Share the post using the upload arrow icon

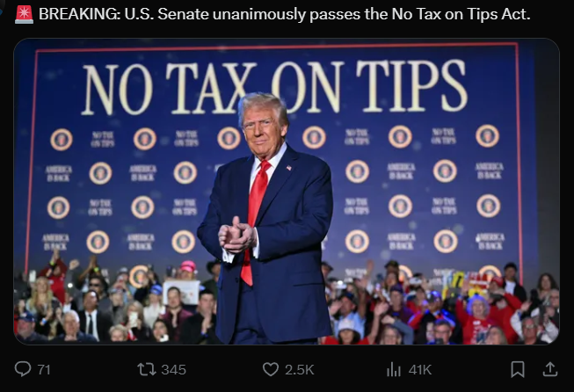click(x=550, y=369)
